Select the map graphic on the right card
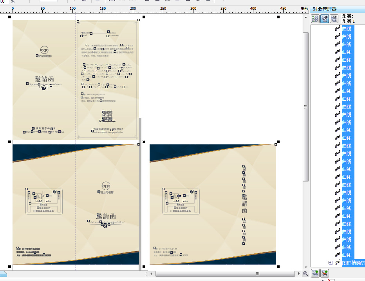 181,201
